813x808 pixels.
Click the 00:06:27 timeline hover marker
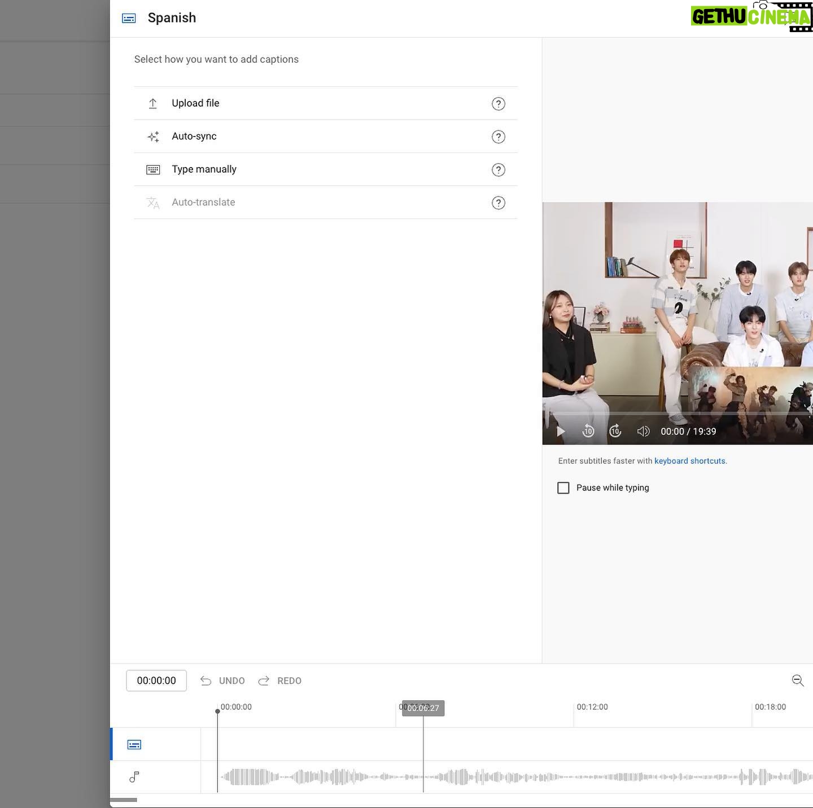[423, 708]
